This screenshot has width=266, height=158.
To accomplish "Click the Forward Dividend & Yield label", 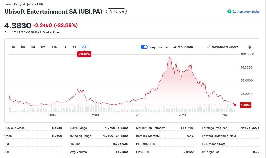I will click(219, 136).
